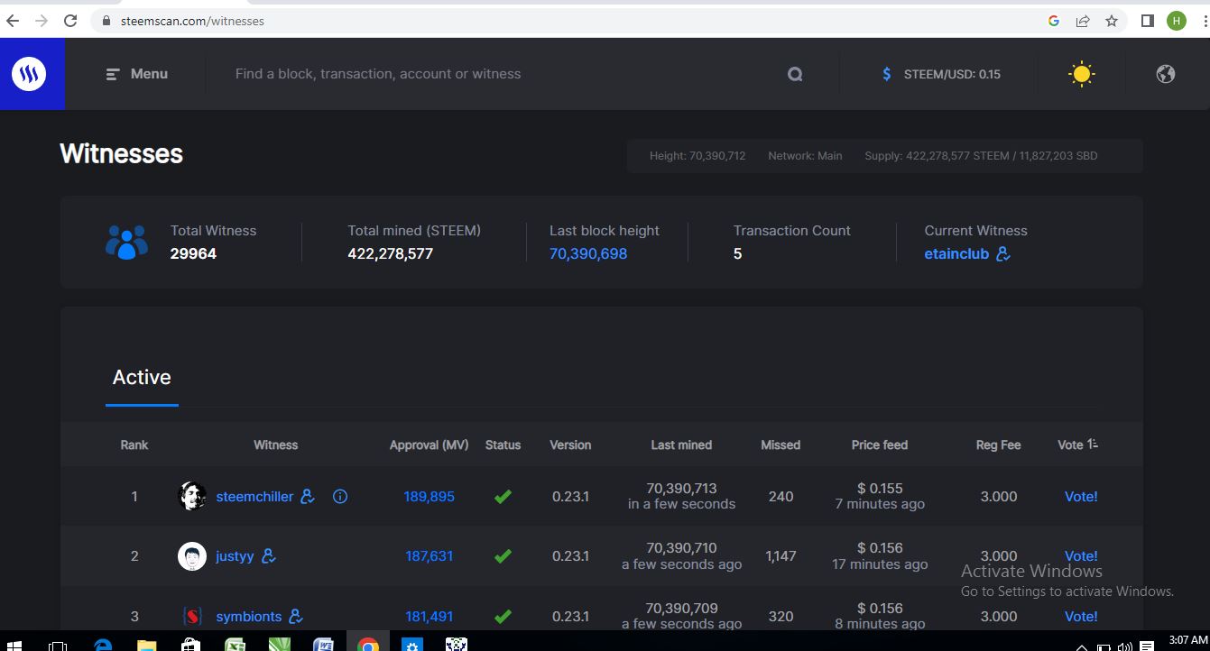Click the Steem logo home icon
Viewport: 1210px width, 651px height.
coord(29,74)
